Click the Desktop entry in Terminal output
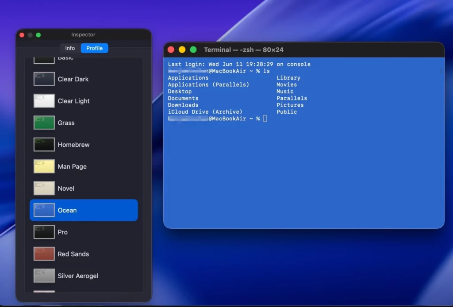The width and height of the screenshot is (453, 307). [x=180, y=91]
